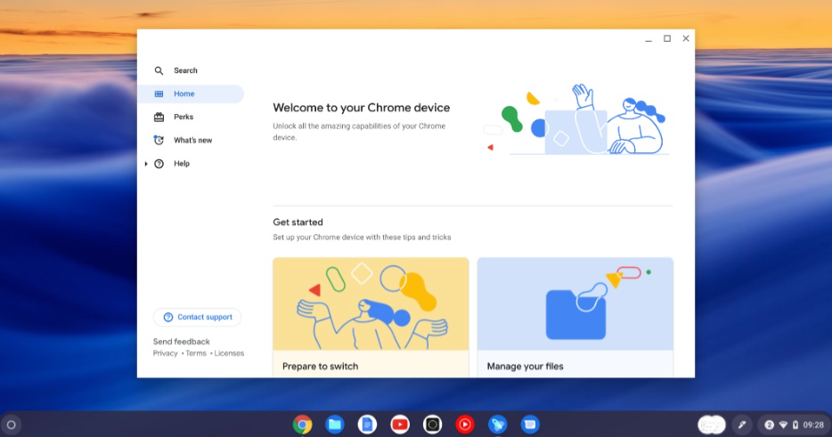This screenshot has width=832, height=437.
Task: Click the Search magnifier icon in sidebar
Action: pyautogui.click(x=159, y=70)
